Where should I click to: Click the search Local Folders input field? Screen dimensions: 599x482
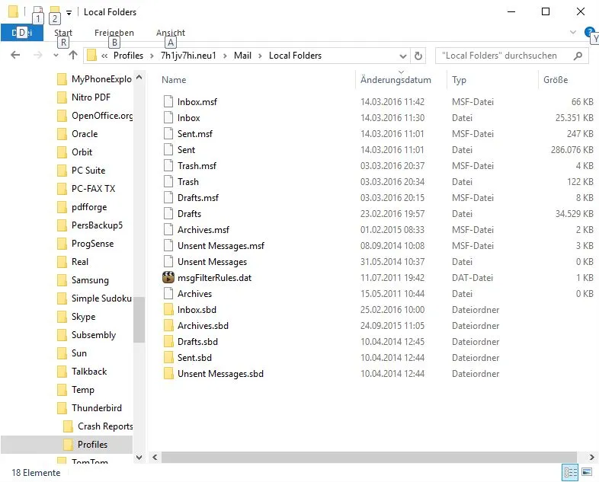[505, 56]
